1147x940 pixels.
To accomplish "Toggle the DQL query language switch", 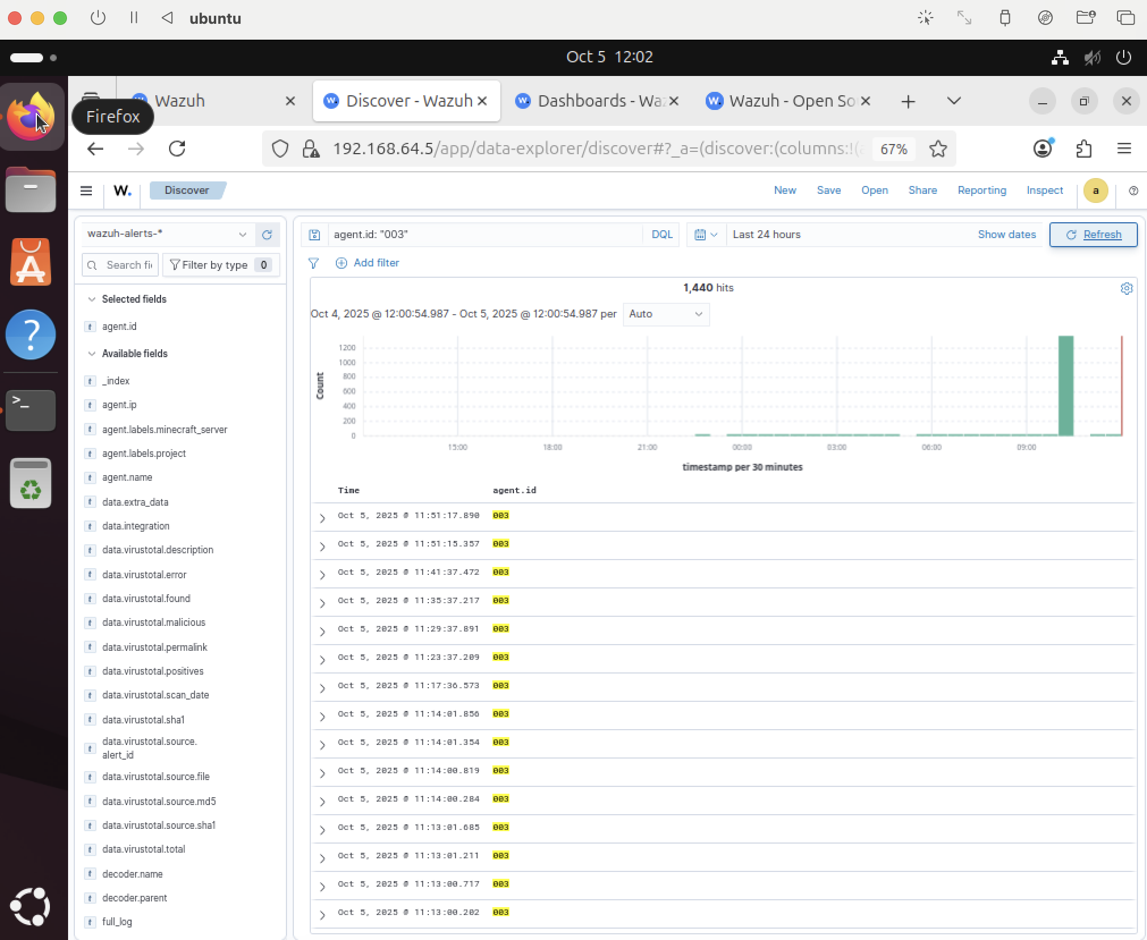I will pyautogui.click(x=661, y=235).
